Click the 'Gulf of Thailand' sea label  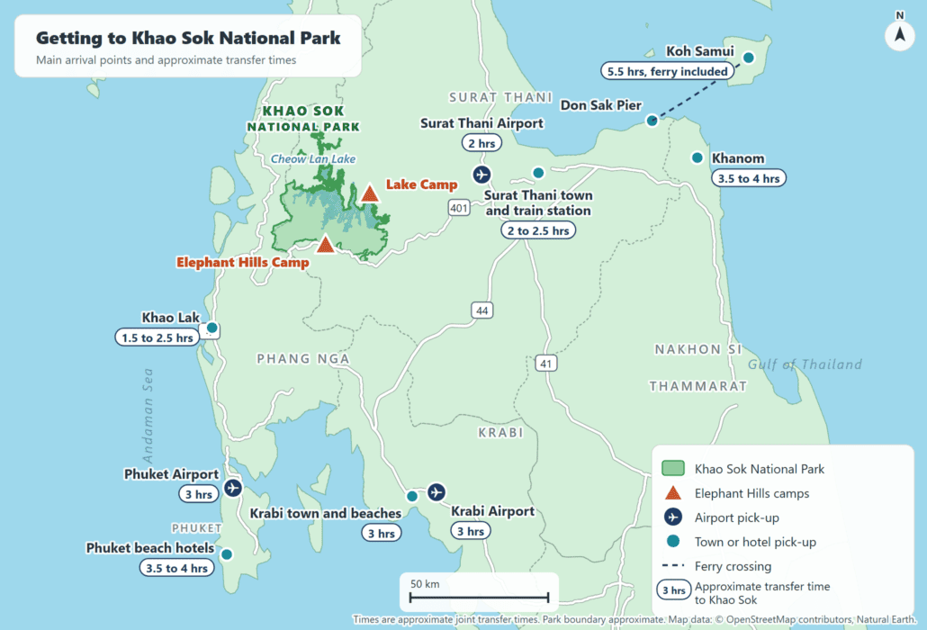(805, 364)
